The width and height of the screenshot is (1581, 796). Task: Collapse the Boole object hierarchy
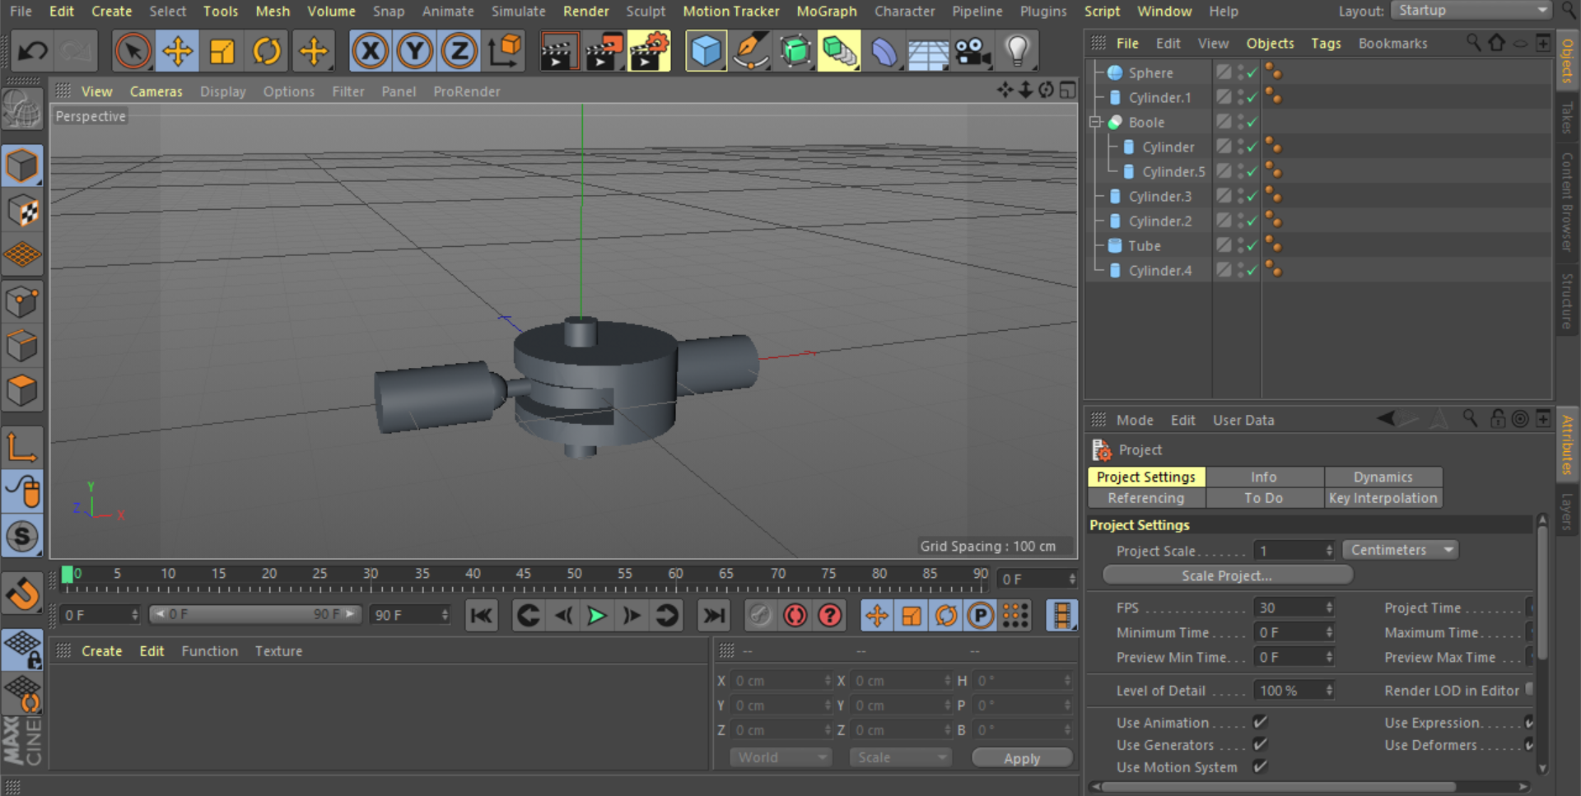point(1095,122)
